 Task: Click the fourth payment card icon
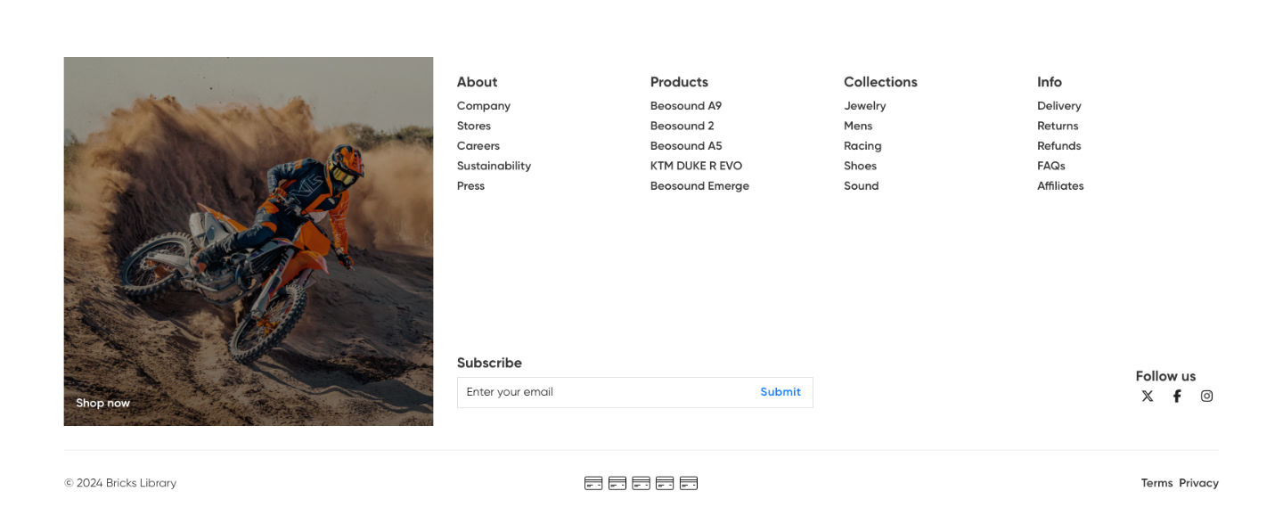665,483
